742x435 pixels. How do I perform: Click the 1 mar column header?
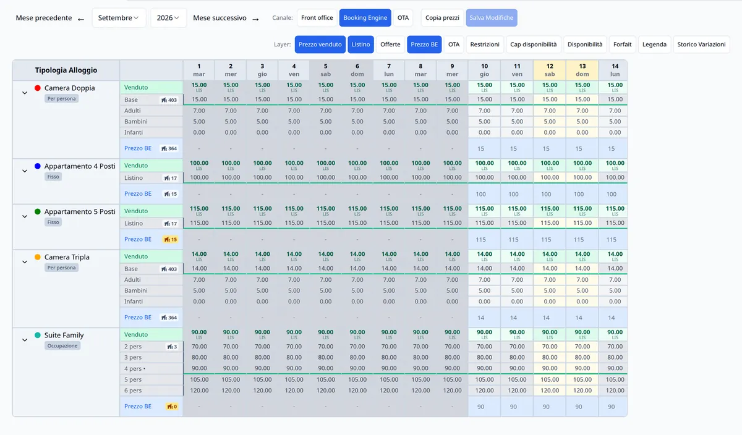199,70
